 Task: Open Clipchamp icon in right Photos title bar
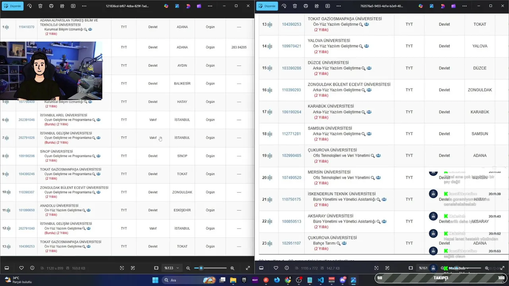(453, 6)
